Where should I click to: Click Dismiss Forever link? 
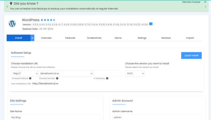[x=191, y=2]
